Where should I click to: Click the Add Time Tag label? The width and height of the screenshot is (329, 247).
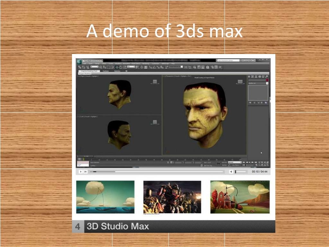(x=208, y=166)
